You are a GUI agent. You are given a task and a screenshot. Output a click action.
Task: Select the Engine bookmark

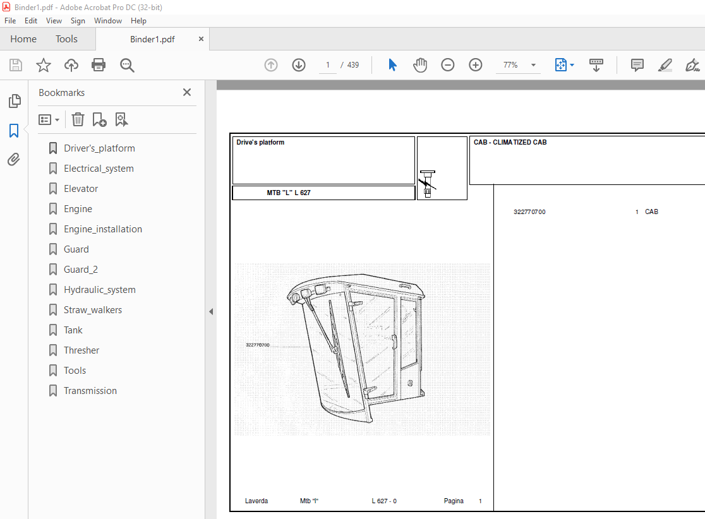[78, 209]
